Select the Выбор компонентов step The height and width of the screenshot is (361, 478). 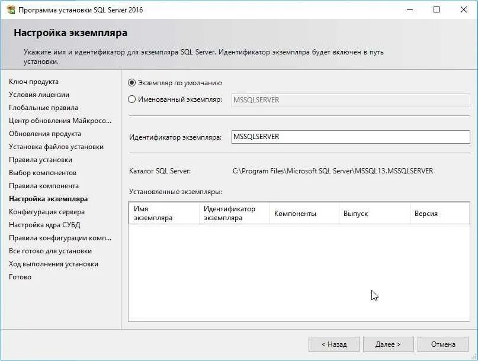43,173
